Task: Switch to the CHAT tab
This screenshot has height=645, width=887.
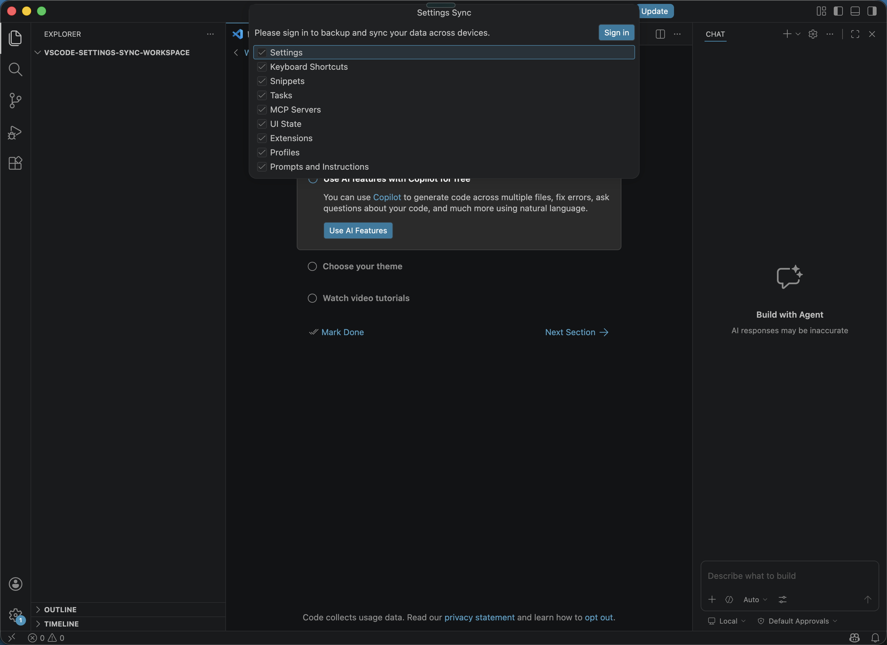Action: [715, 34]
